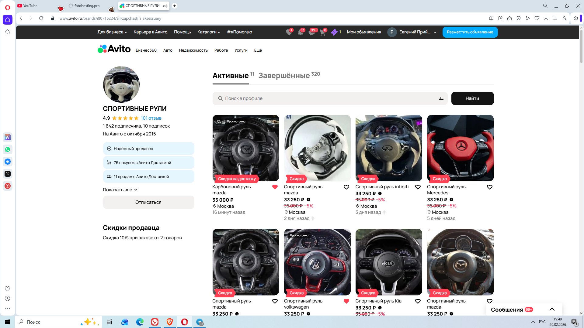Click the Отписаться button
Screen dimensions: 584x328
coord(148,202)
